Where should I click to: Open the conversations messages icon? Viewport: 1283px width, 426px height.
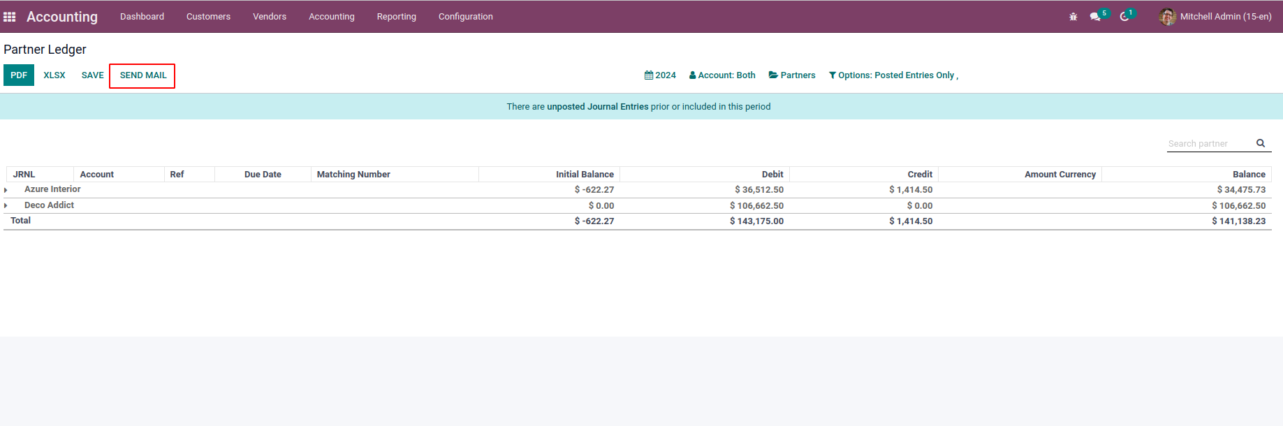1095,17
